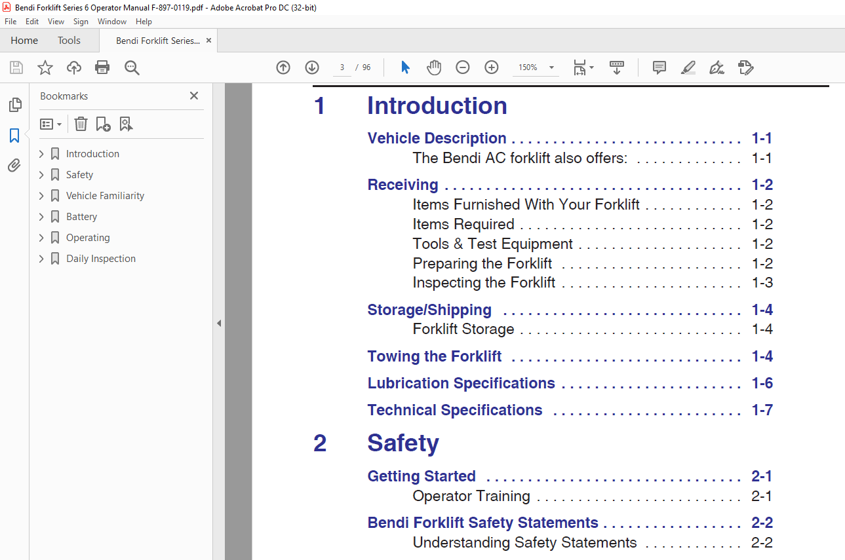Go to previous page arrow
The height and width of the screenshot is (560, 845).
(283, 67)
